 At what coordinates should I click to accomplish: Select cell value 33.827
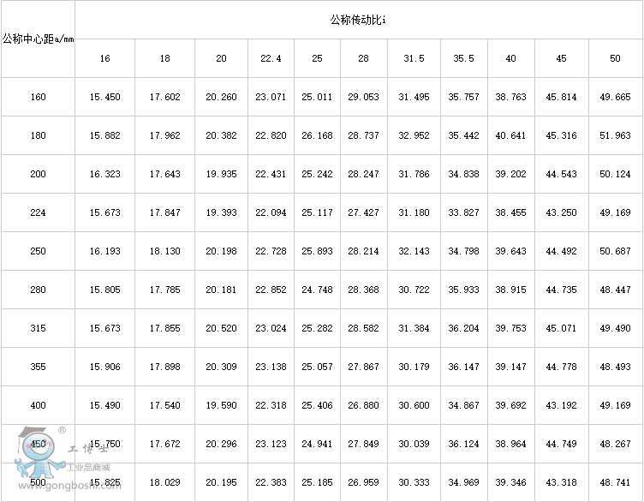click(463, 212)
